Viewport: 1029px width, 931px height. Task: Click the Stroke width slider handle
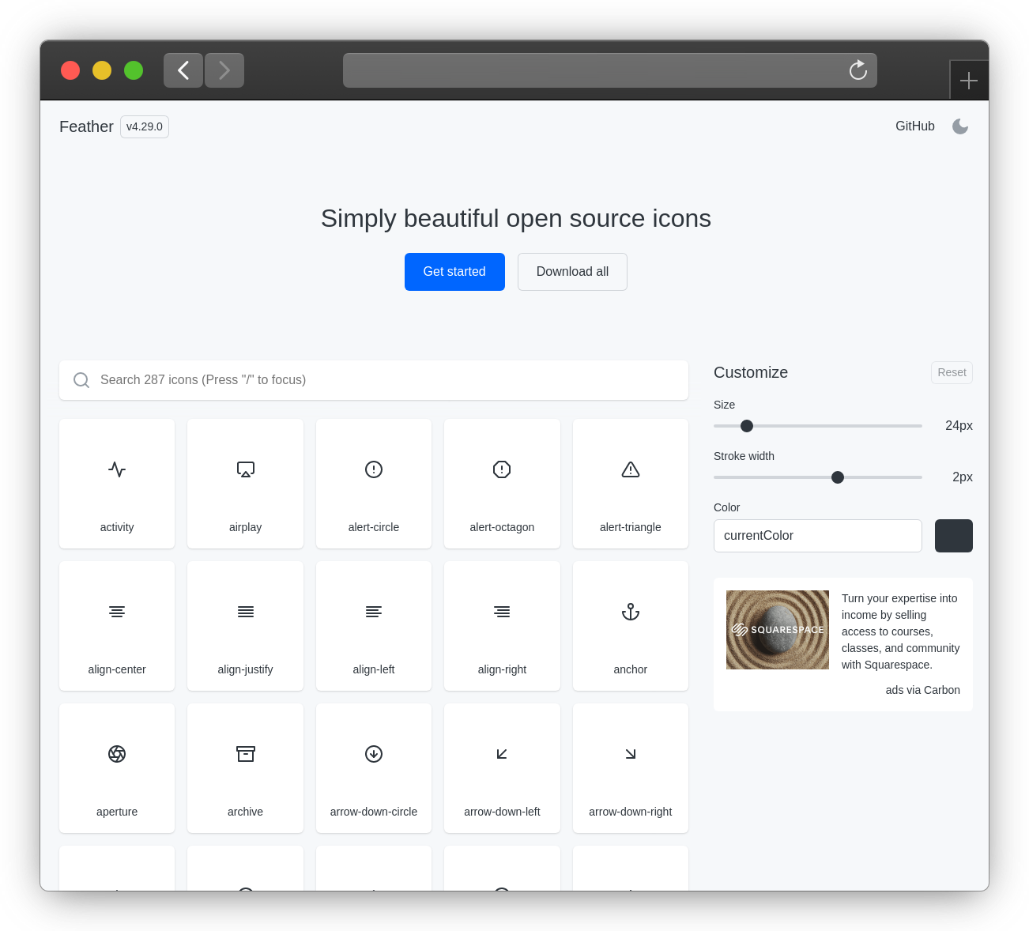point(838,477)
